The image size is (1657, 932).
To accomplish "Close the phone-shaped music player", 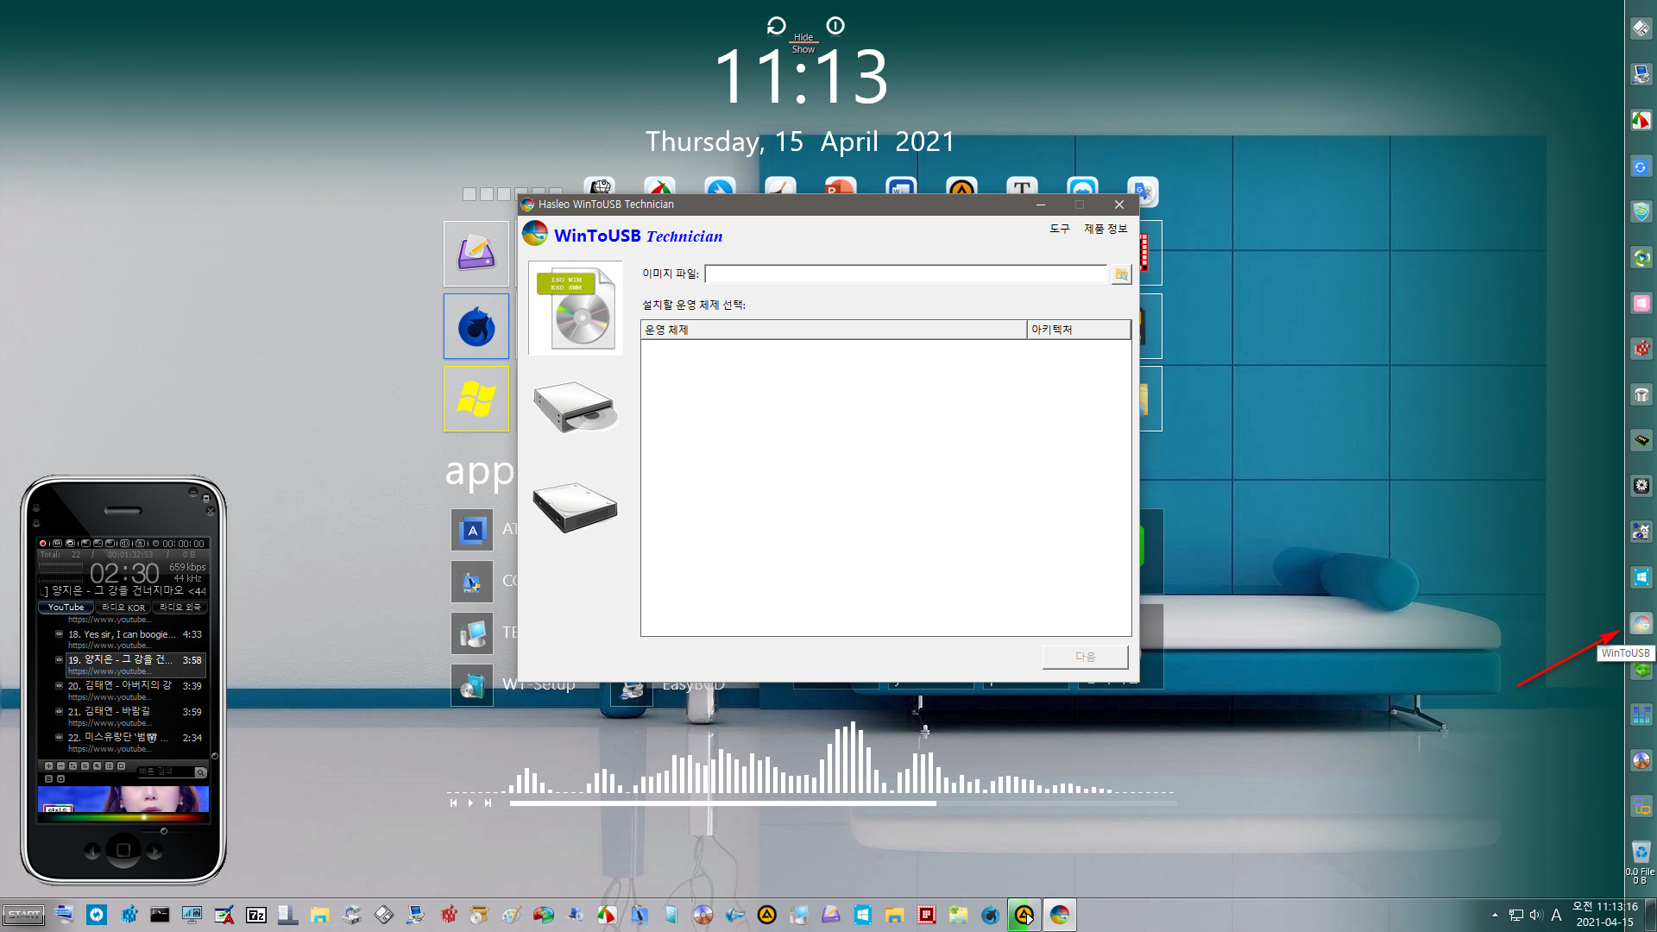I will tap(211, 512).
